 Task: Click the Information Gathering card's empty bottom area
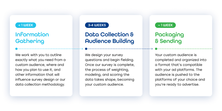coord(41,91)
